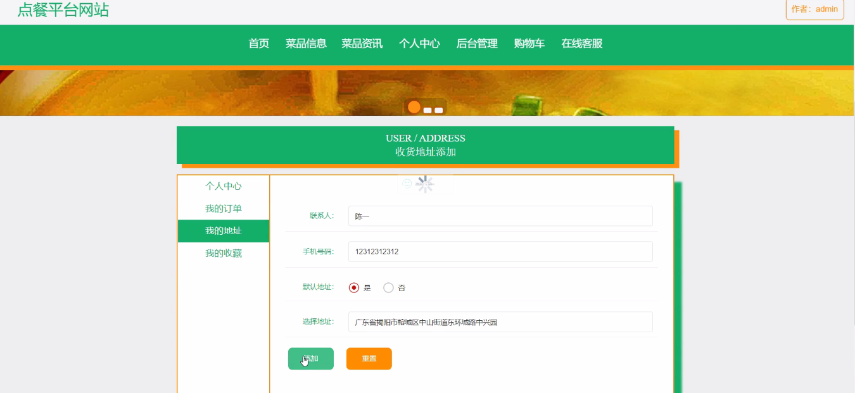Go to 首页 in the navigation bar

[x=258, y=44]
